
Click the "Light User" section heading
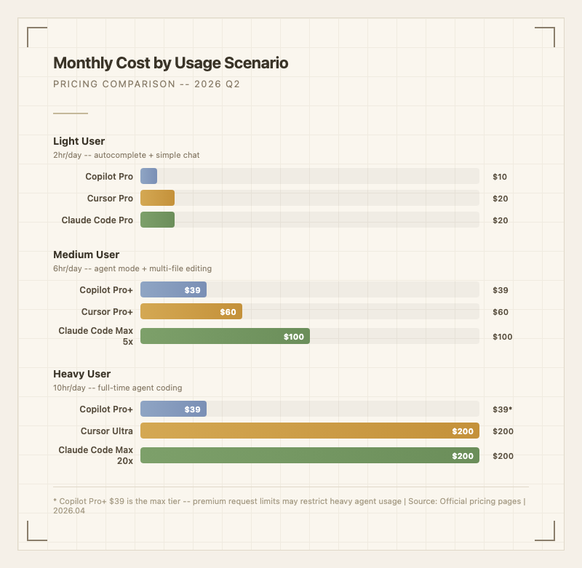(x=79, y=141)
